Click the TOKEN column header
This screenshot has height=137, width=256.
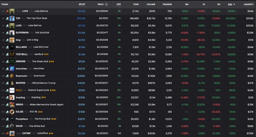(5, 5)
